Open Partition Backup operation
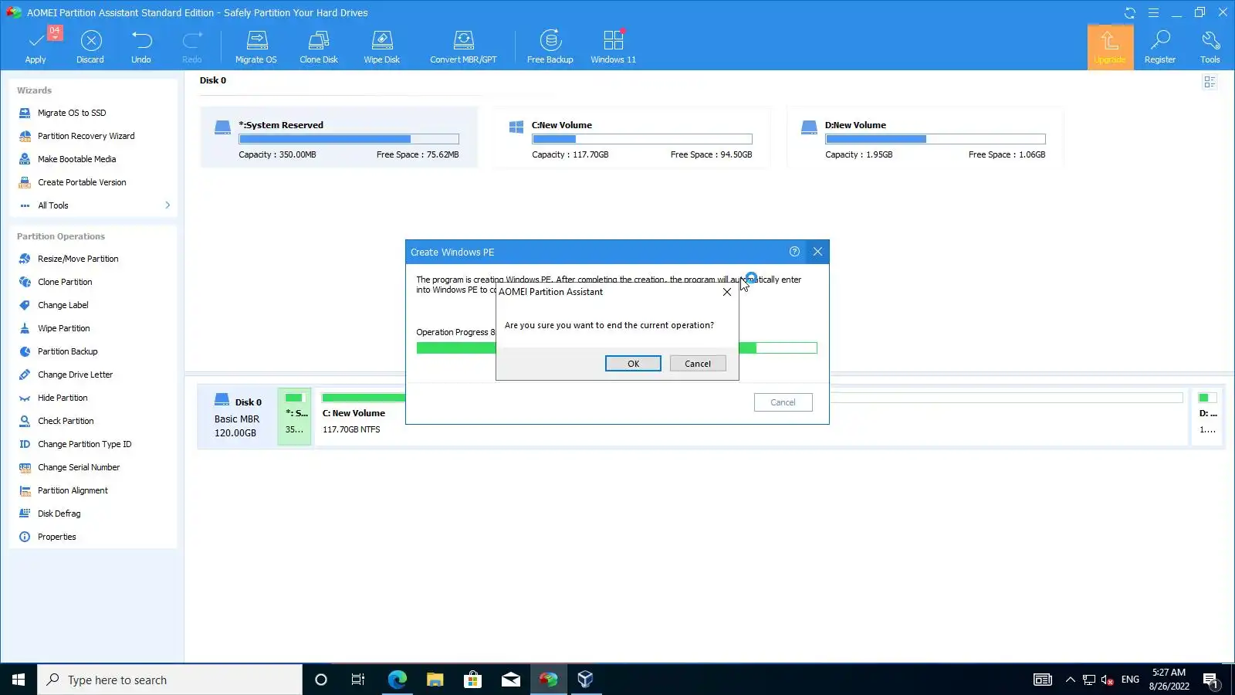The height and width of the screenshot is (695, 1235). 68,351
